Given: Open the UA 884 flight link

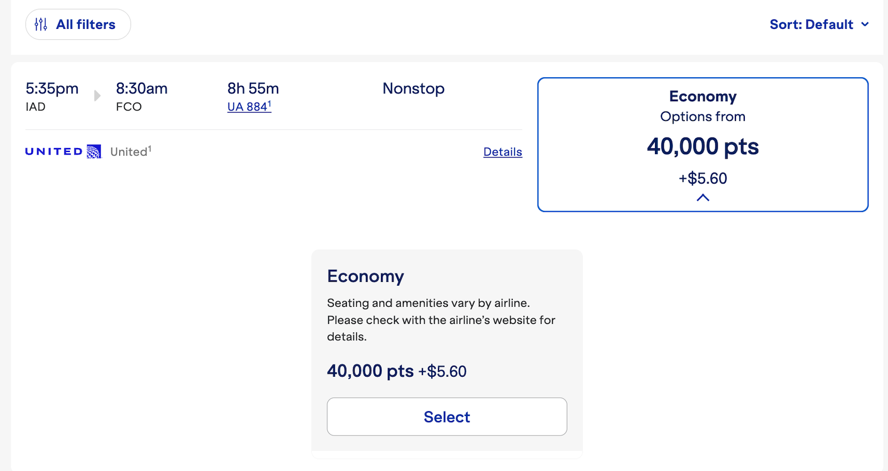Looking at the screenshot, I should (249, 107).
